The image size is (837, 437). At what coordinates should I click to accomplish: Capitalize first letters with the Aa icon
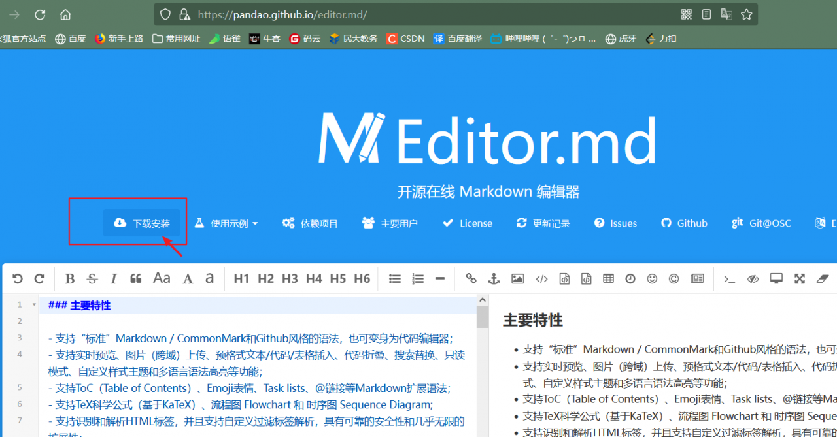(x=162, y=279)
